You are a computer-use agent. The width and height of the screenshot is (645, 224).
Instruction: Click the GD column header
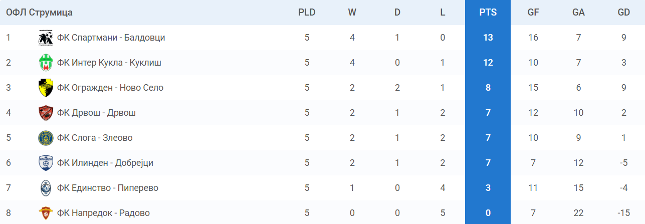click(x=623, y=13)
